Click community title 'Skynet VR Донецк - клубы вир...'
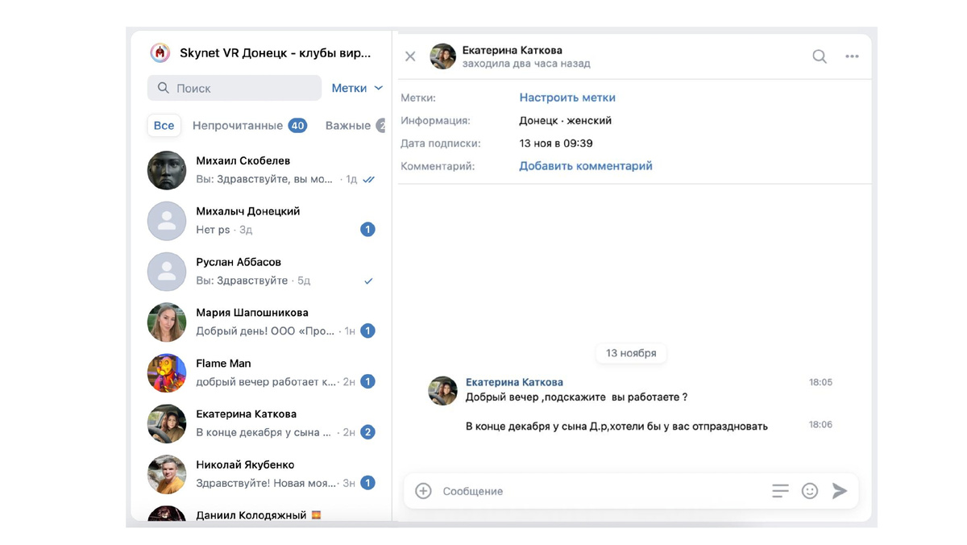967x545 pixels. (x=276, y=53)
